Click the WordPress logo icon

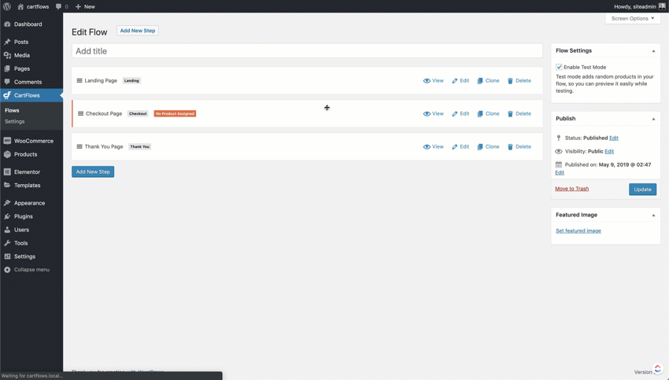point(7,6)
